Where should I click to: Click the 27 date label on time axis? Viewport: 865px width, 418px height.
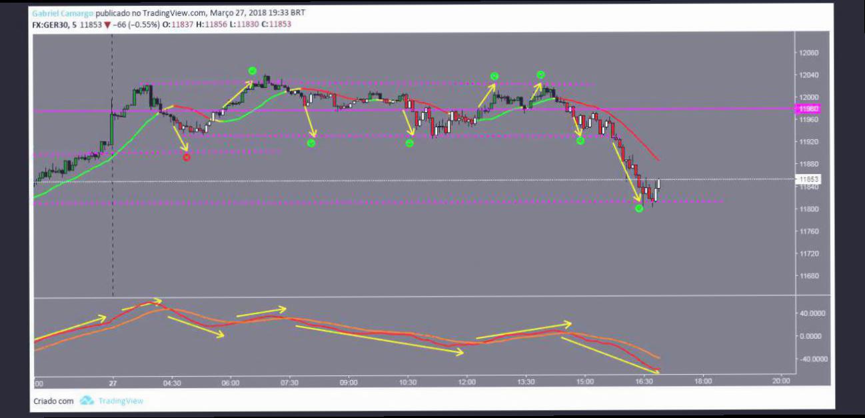113,383
